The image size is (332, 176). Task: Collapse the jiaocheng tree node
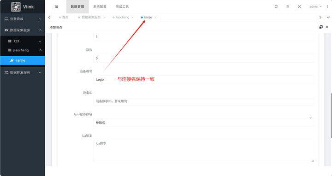pos(23,50)
